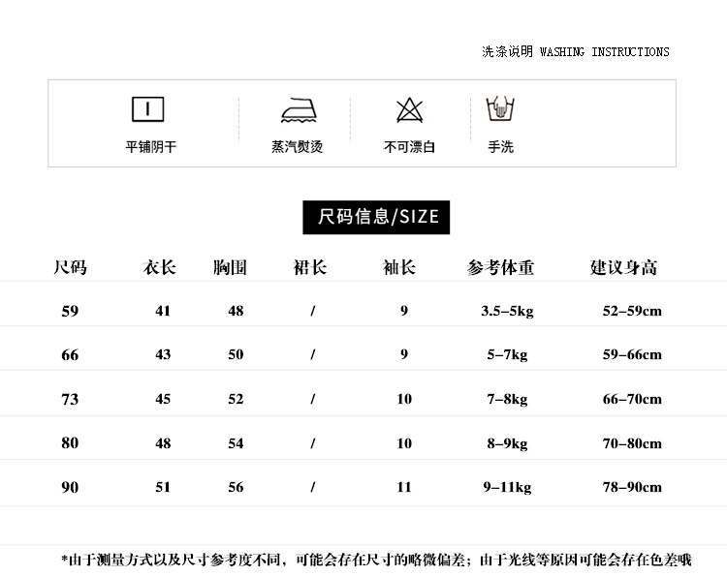Click the 衣长 column header

pos(159,267)
